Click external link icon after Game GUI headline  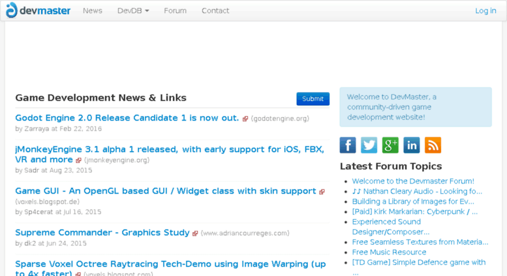[x=322, y=192]
